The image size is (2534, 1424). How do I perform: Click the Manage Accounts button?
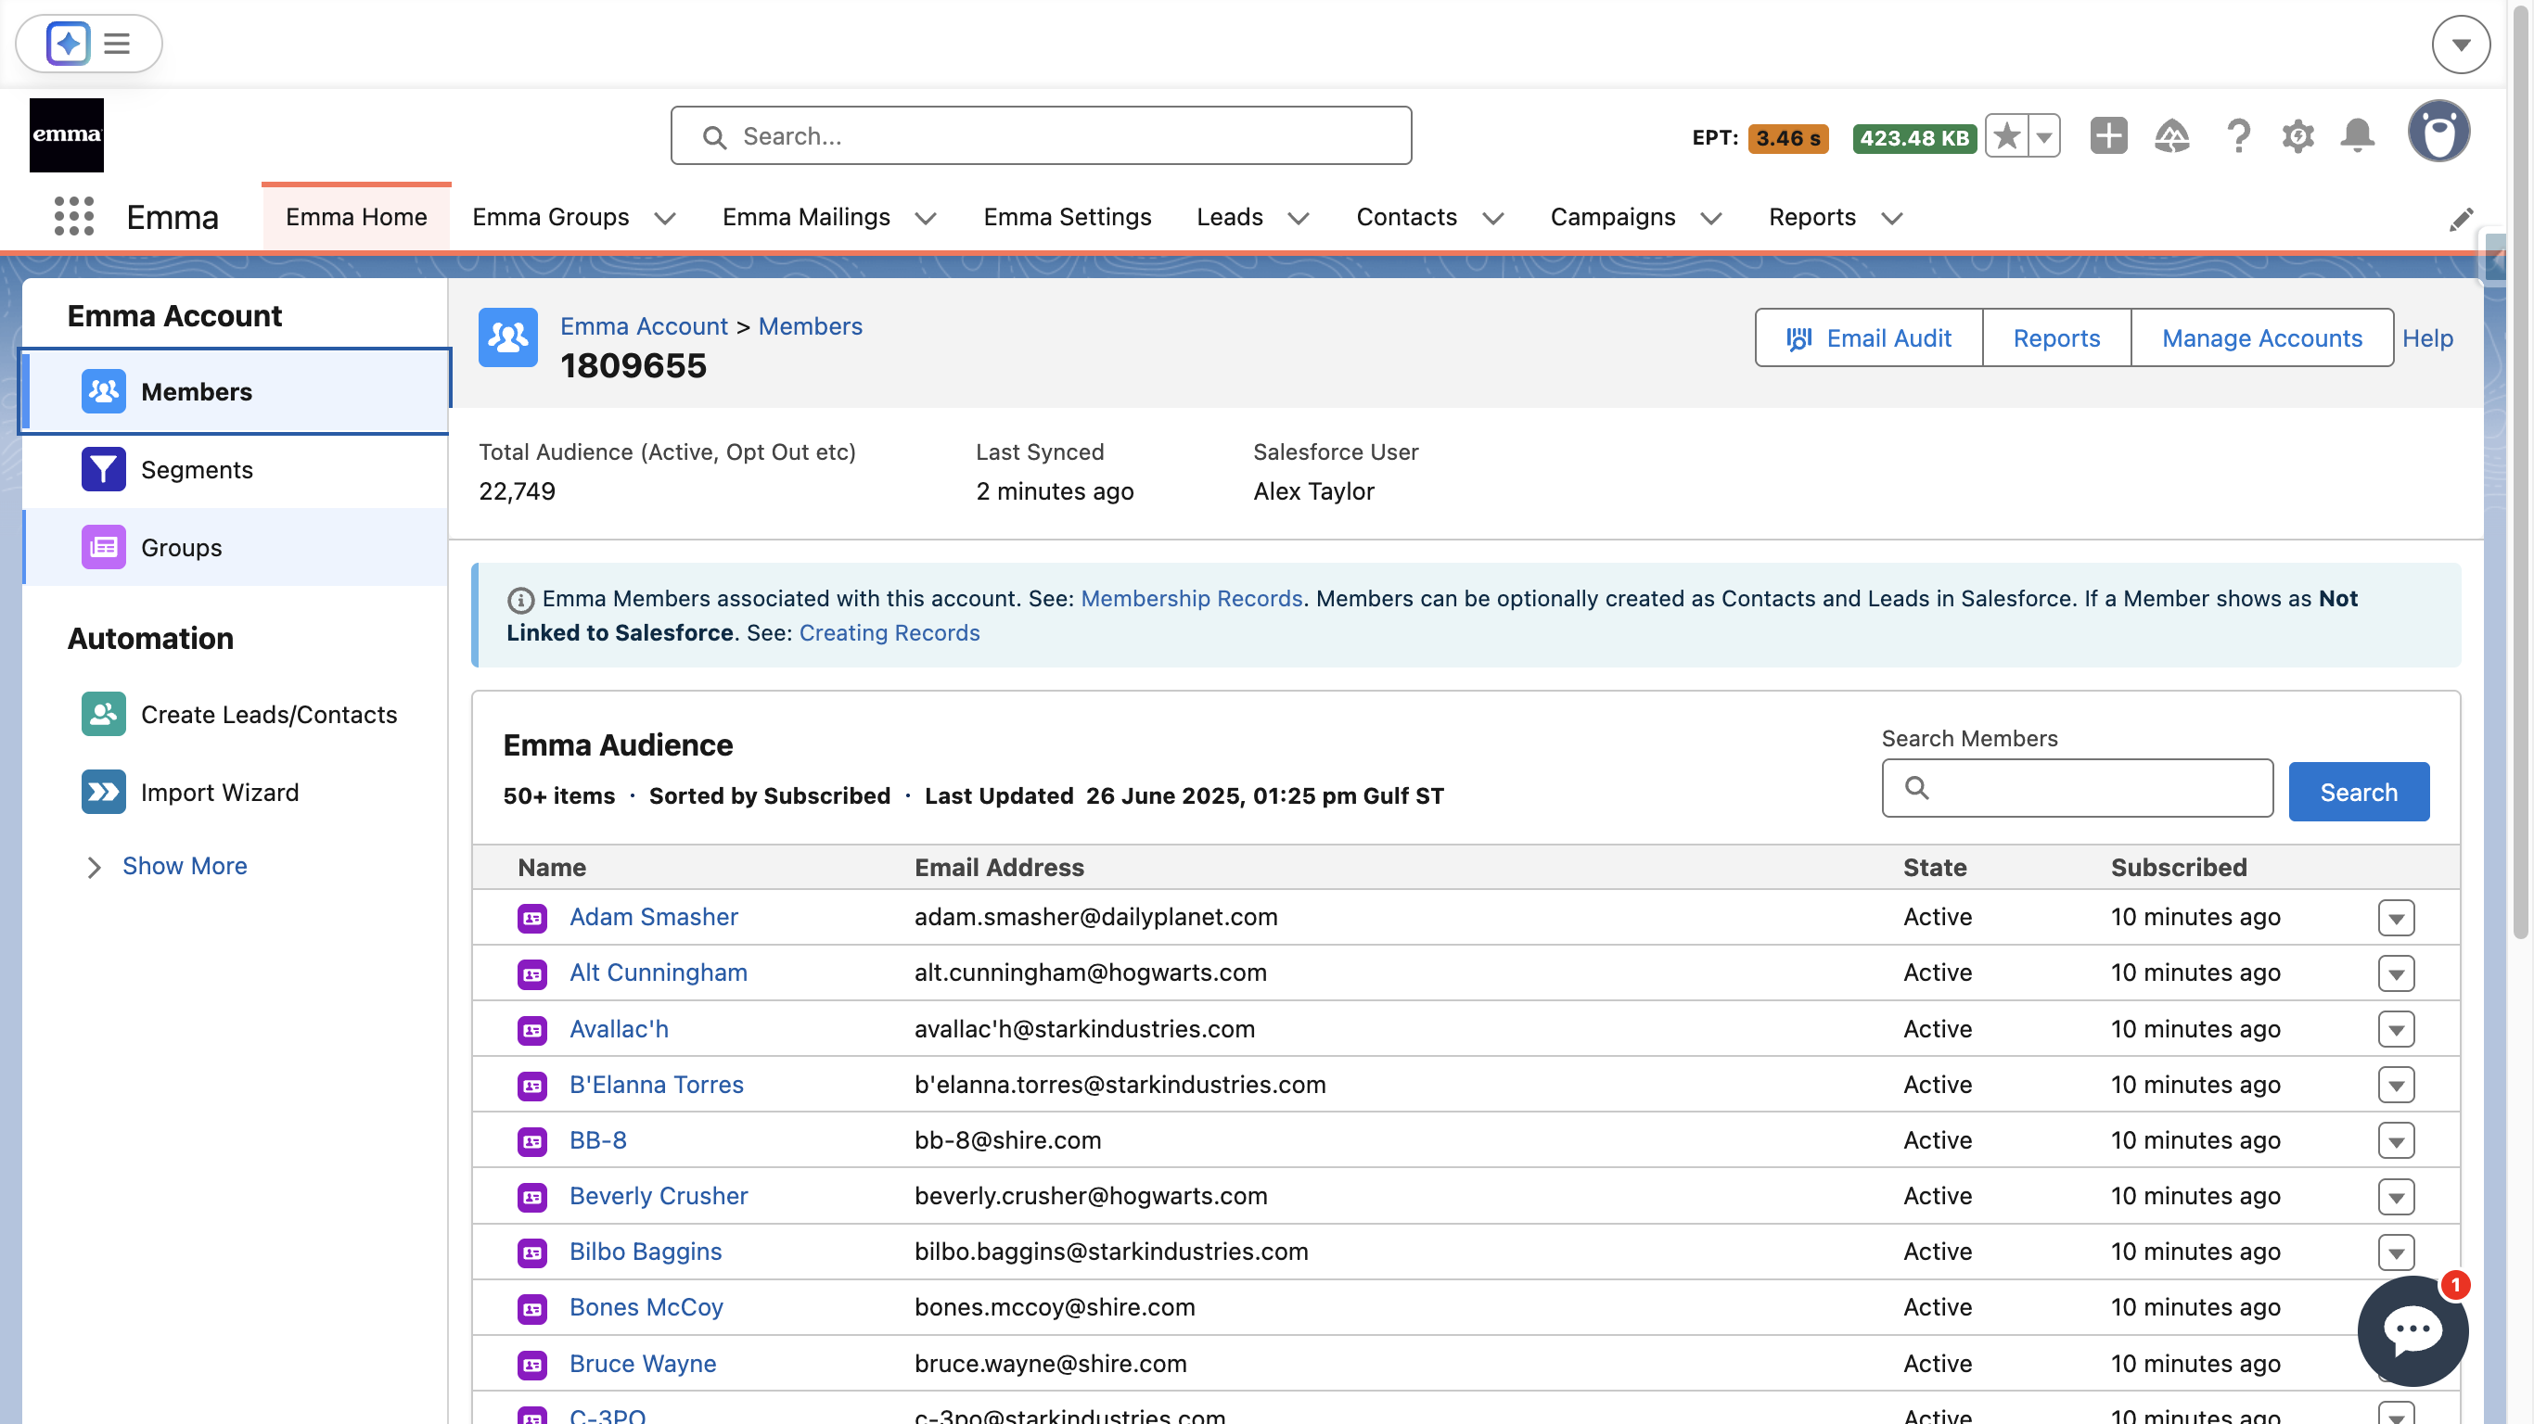(2261, 337)
